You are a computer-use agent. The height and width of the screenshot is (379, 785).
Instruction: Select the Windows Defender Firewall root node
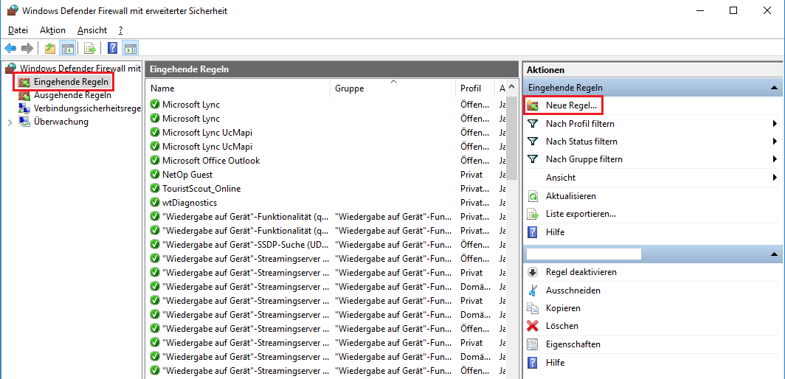point(80,68)
